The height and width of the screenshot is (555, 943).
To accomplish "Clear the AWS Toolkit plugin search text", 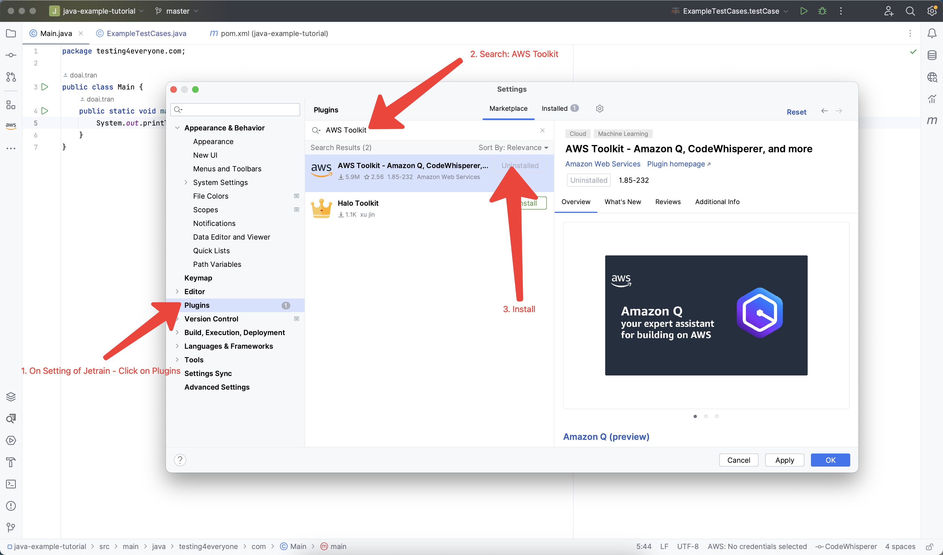I will [542, 130].
